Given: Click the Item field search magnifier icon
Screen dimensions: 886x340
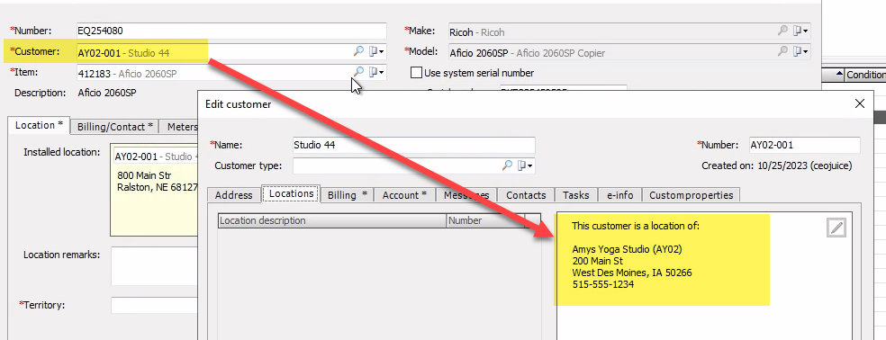Looking at the screenshot, I should (x=358, y=72).
